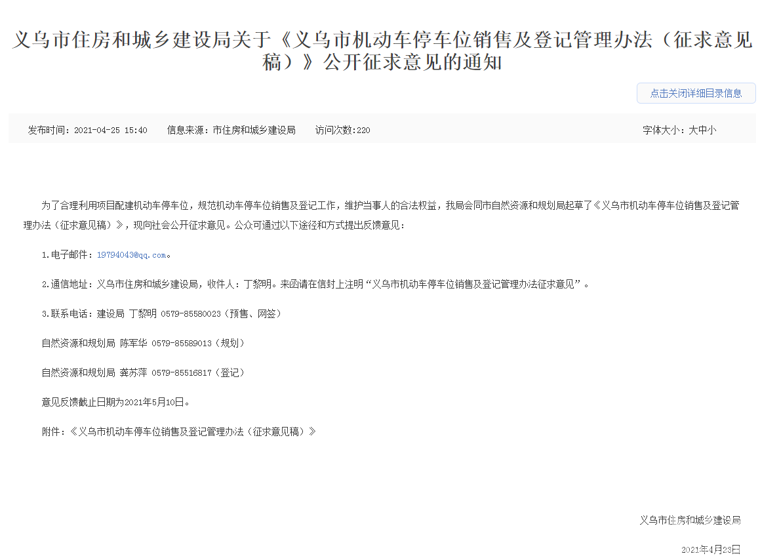Click the 访问次数:220 counter
The image size is (760, 560).
click(x=342, y=130)
